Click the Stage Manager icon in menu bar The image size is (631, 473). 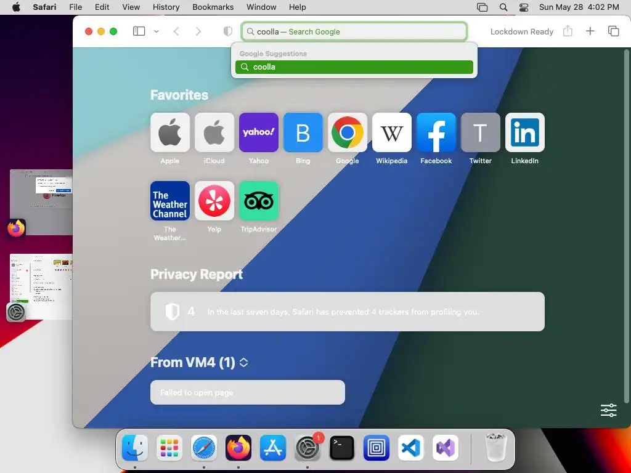[482, 7]
